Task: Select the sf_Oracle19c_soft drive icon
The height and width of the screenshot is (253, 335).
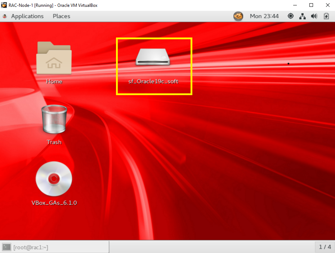Action: (153, 57)
